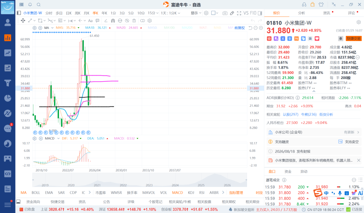Open the 分析 tab

click(301, 13)
